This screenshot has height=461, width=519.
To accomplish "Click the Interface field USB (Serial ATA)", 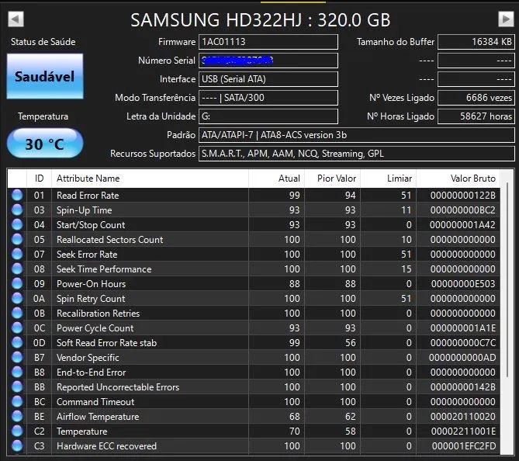I will [268, 79].
